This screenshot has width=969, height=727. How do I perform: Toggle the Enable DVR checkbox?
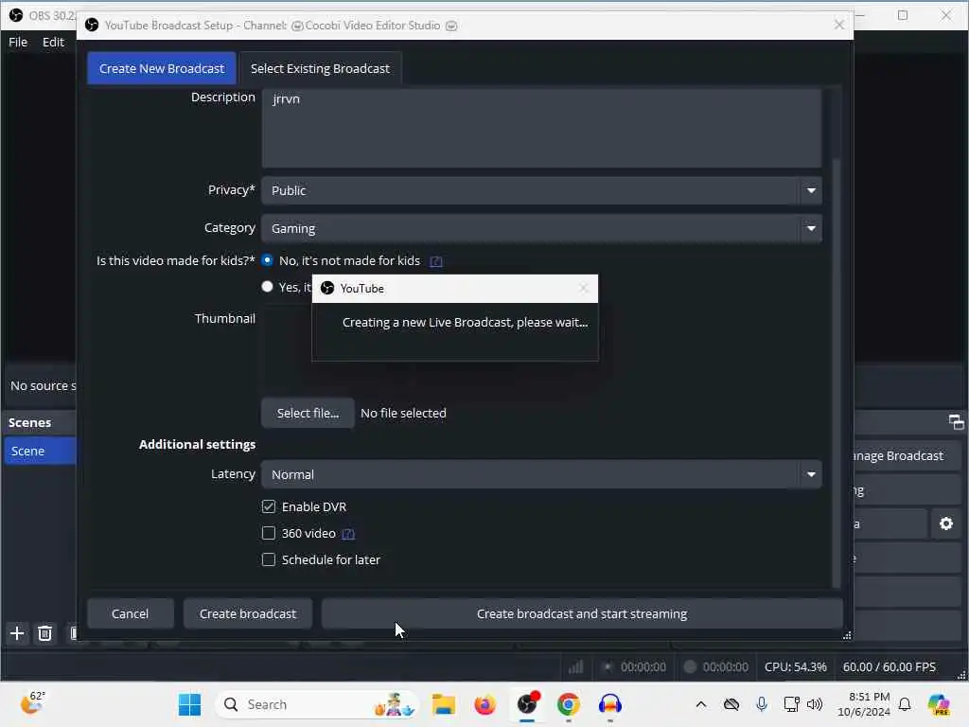pos(268,507)
